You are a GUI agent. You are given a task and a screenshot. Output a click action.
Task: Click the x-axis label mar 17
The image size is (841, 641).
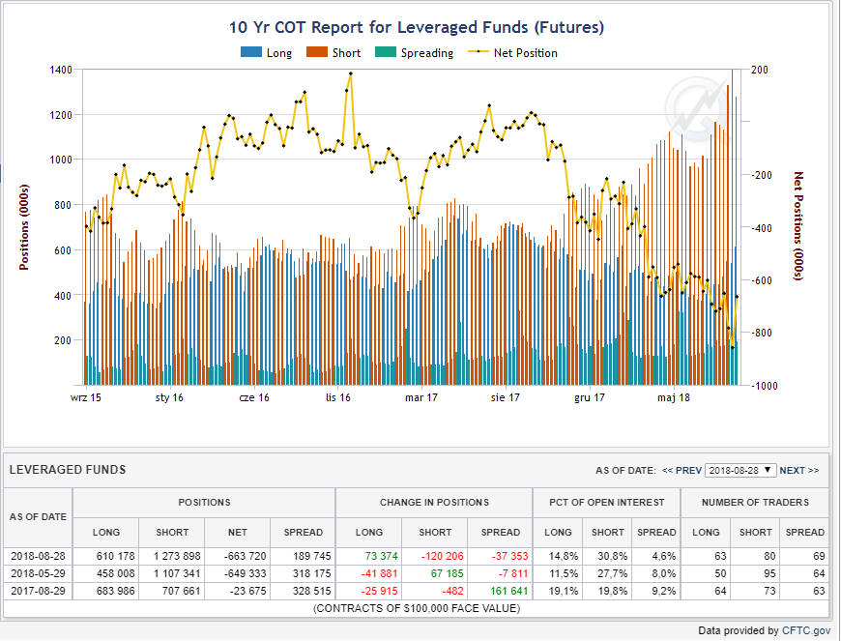[x=421, y=398]
